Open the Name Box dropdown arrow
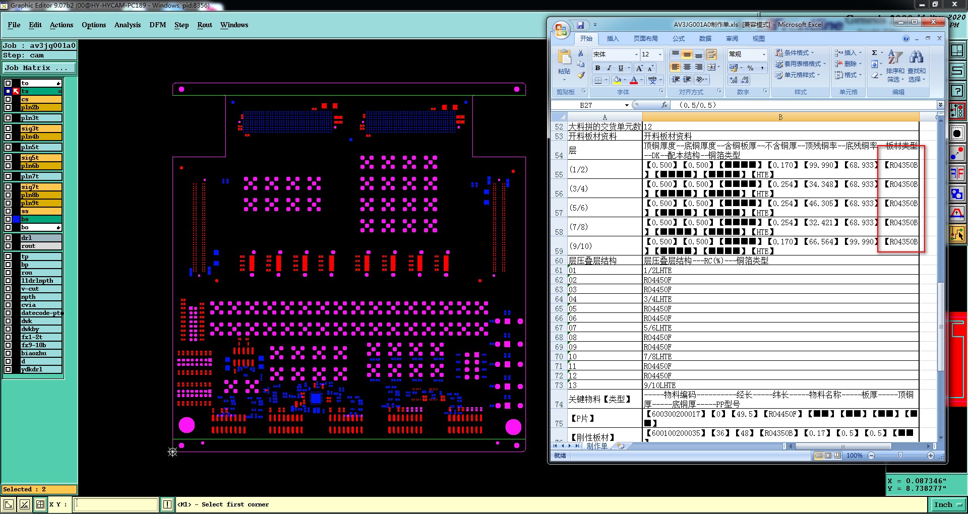The width and height of the screenshot is (968, 514). tap(627, 105)
